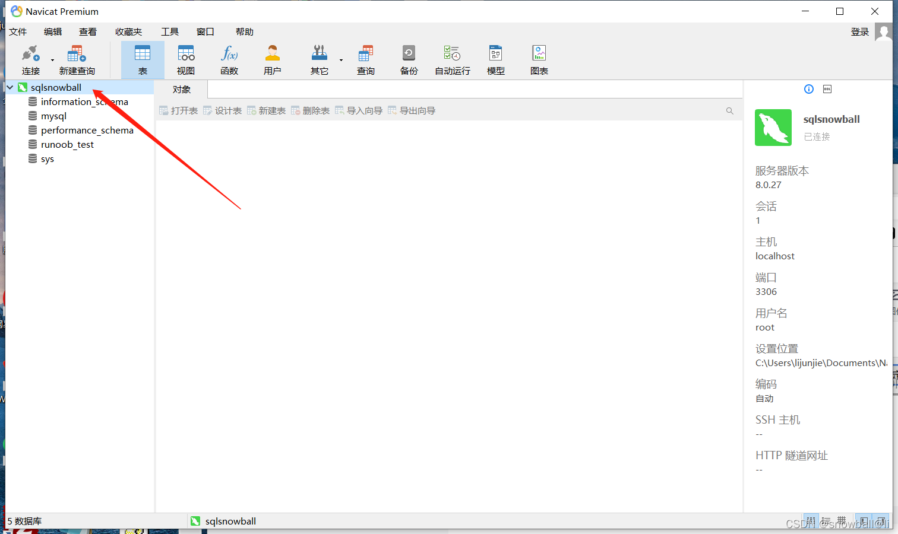Switch to list view in status bar

[811, 521]
